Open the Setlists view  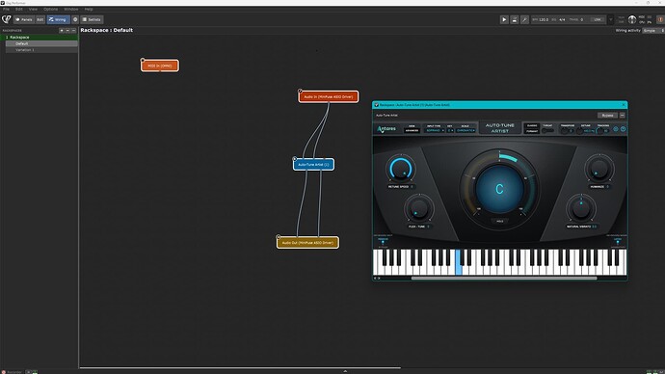pos(92,19)
